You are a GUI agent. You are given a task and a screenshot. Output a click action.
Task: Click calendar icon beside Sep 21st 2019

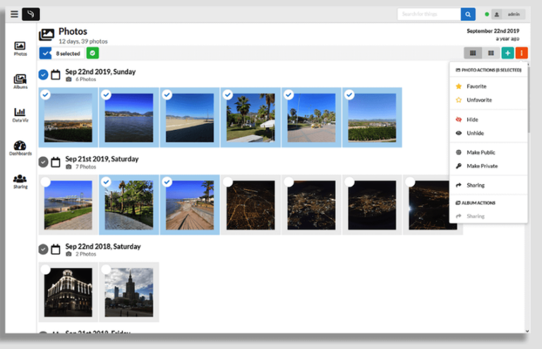56,162
